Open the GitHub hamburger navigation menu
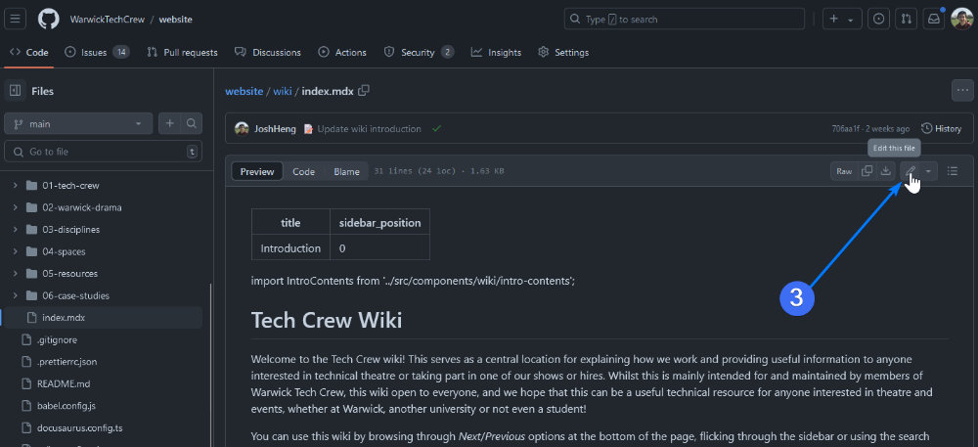 tap(17, 19)
